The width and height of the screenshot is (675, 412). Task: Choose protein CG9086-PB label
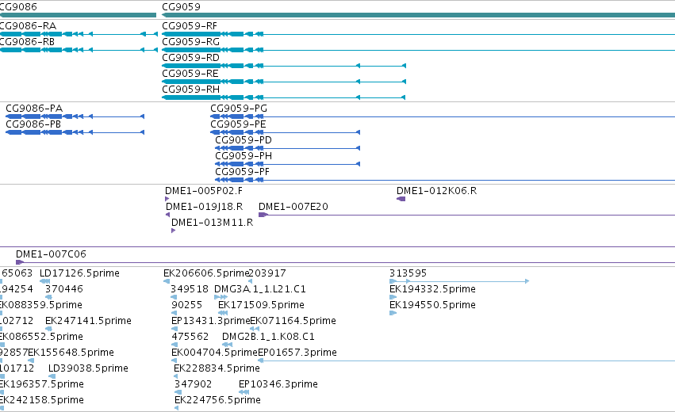pos(33,124)
